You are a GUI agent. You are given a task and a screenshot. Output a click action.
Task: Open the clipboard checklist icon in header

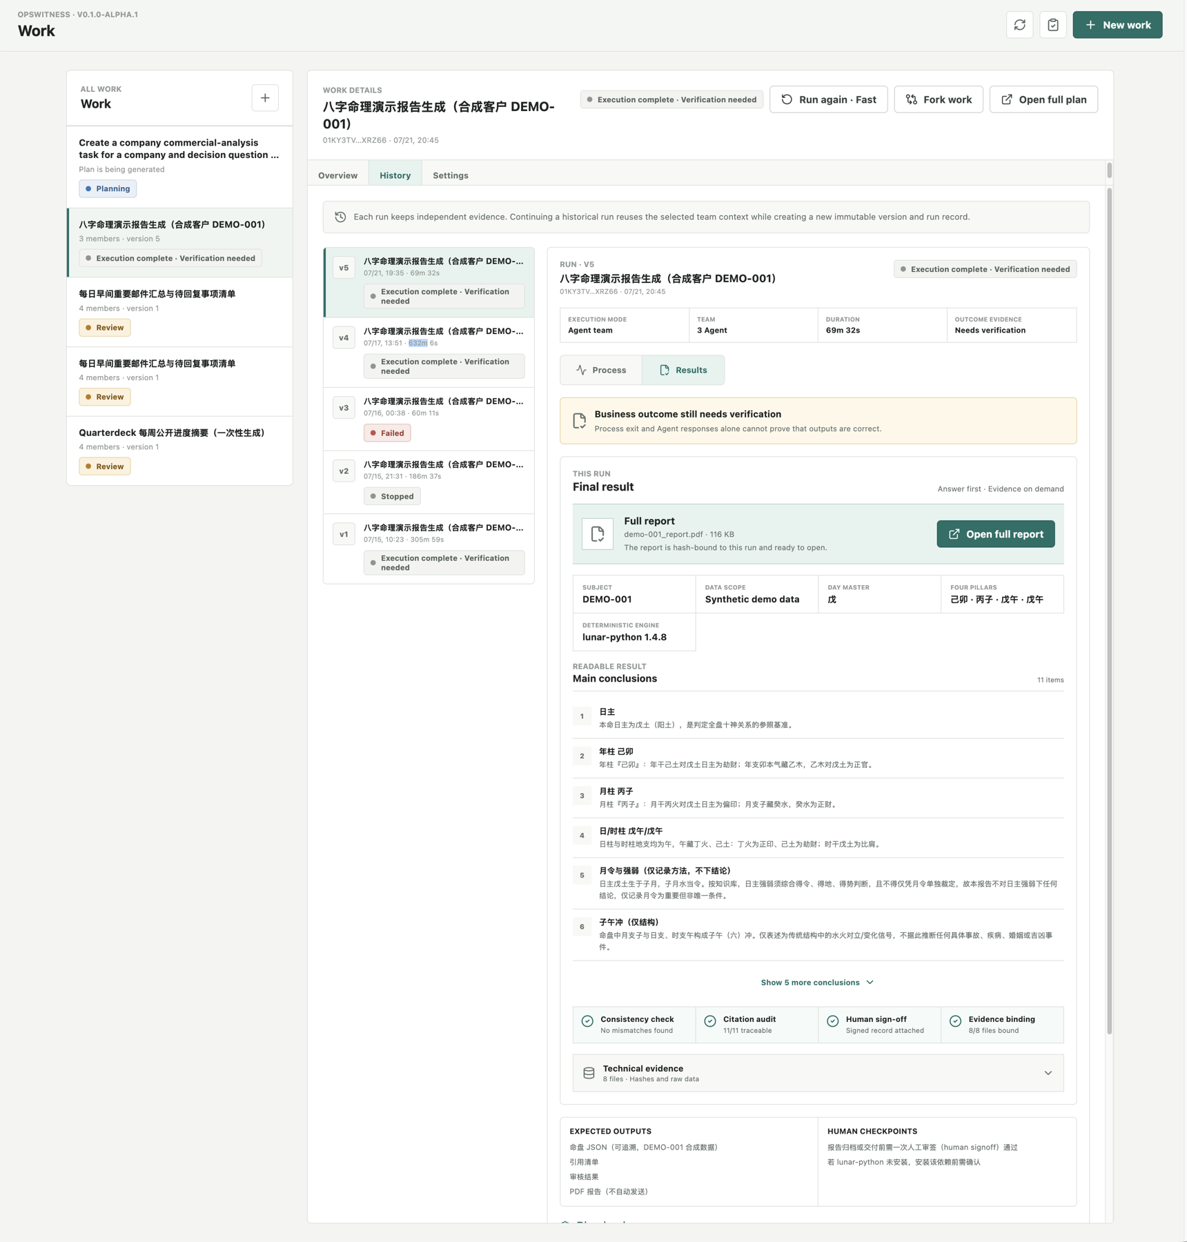[1052, 25]
